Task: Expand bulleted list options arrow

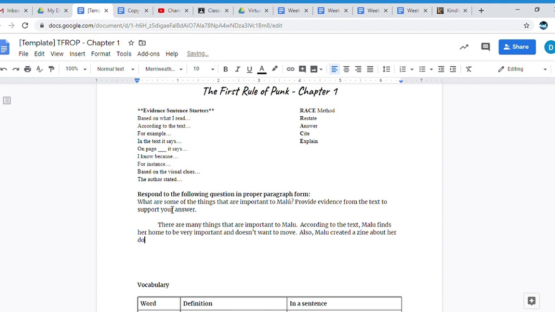Action: coord(431,69)
